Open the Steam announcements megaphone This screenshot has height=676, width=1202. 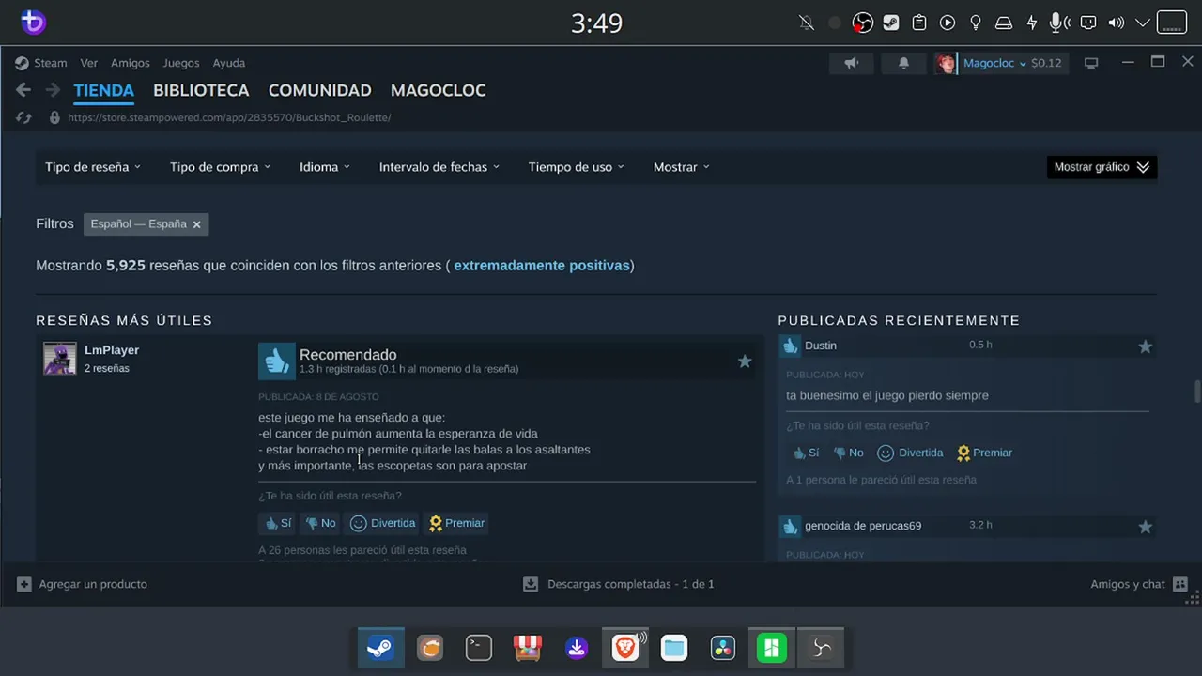point(852,63)
